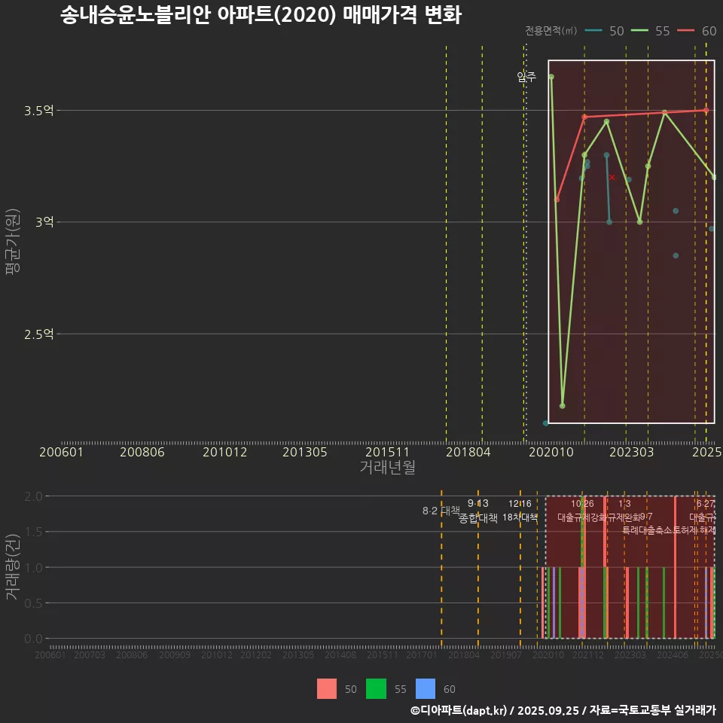Click the red 60 line marker in the top legend
Image resolution: width=723 pixels, height=723 pixels.
point(685,31)
